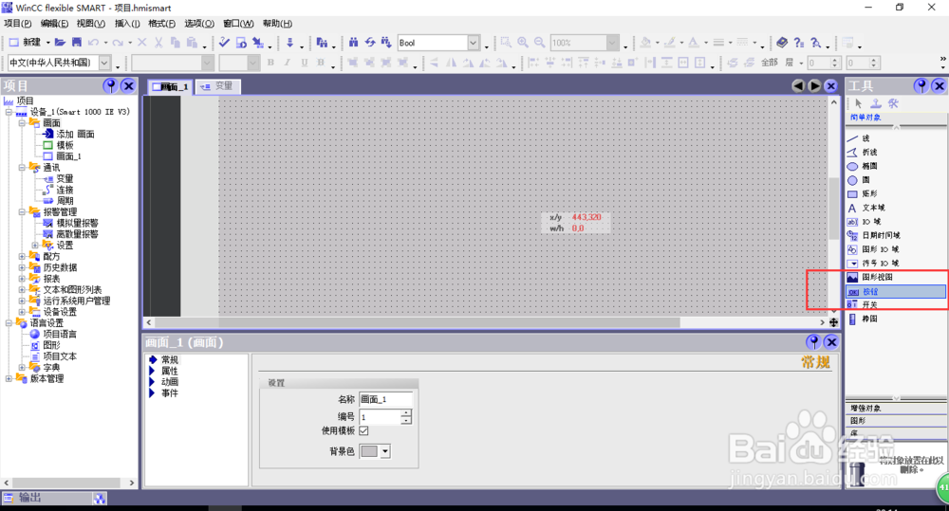Open the background color (背景色) dropdown arrow
The image size is (949, 511).
385,451
